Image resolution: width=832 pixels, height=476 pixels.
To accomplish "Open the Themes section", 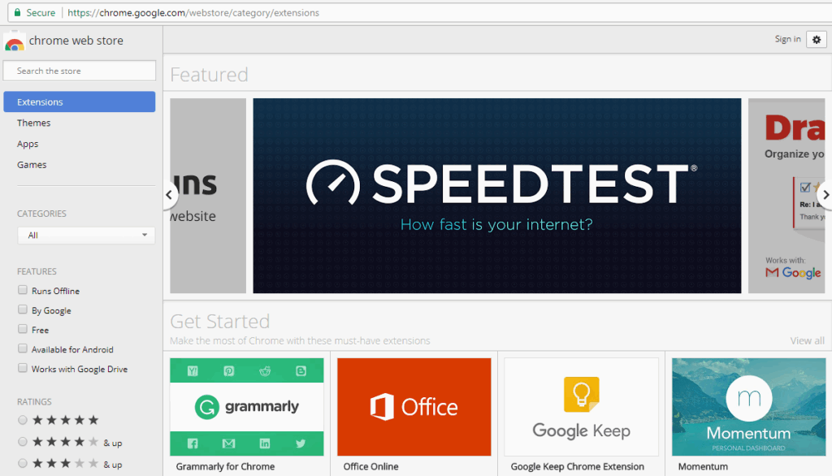I will point(33,123).
